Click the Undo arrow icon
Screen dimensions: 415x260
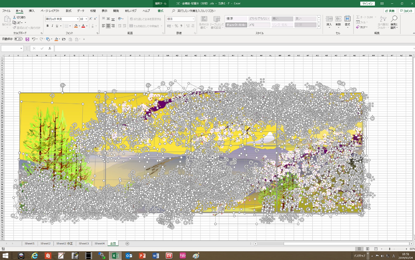point(33,39)
